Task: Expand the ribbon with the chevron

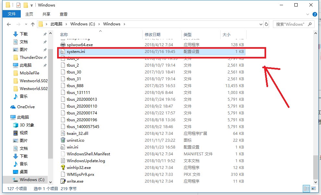Action: tap(308, 14)
